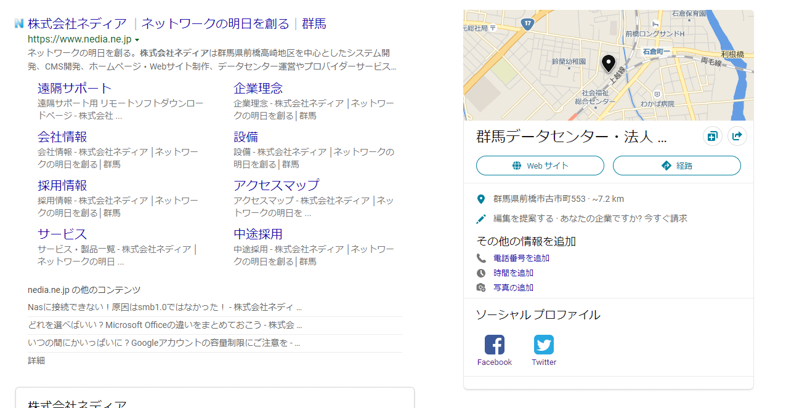
Task: Click the address 群馬県前橋市古市町553
Action: point(540,199)
